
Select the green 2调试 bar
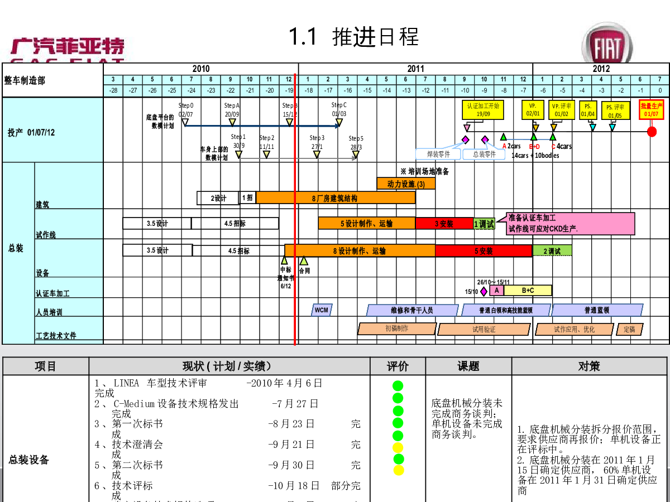pyautogui.click(x=552, y=250)
